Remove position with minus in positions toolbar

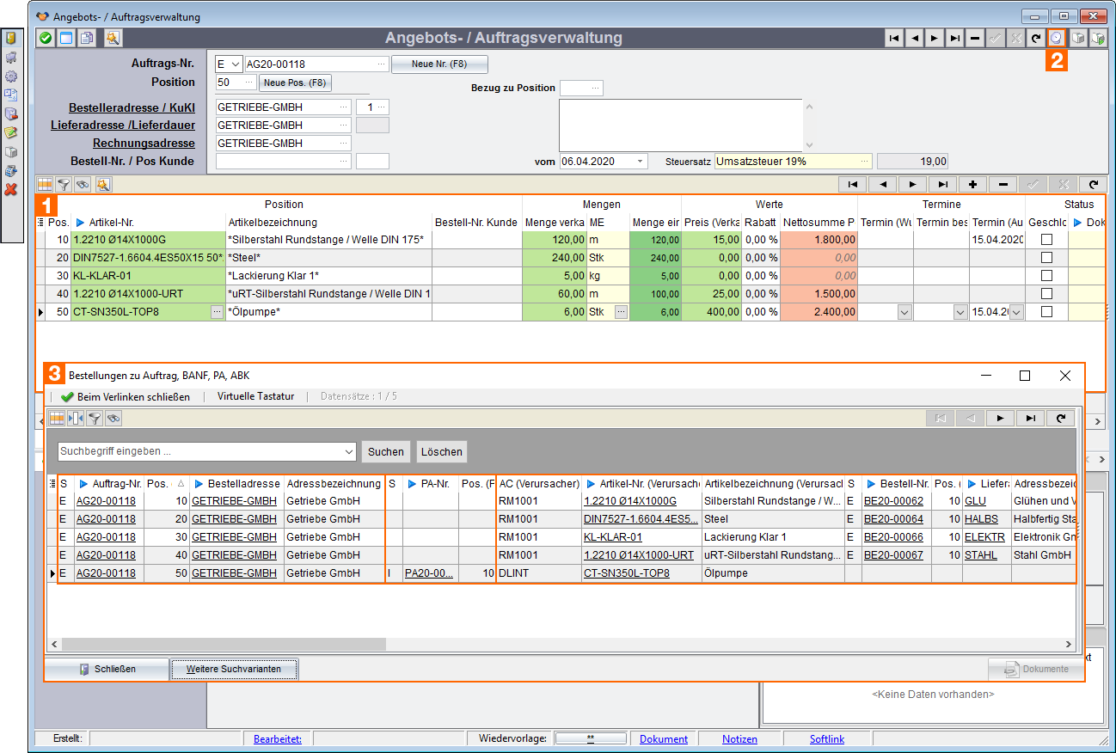coord(1003,184)
